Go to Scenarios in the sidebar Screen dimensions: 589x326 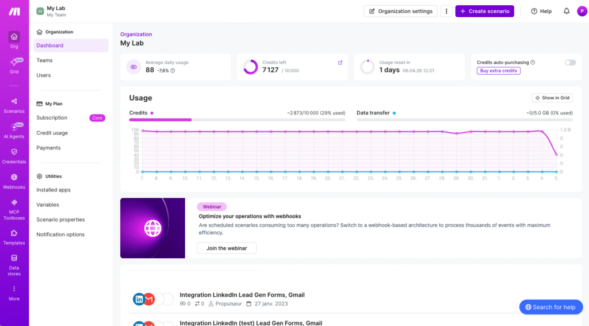pos(14,106)
